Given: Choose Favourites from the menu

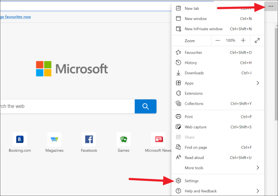Looking at the screenshot, I should point(218,52).
